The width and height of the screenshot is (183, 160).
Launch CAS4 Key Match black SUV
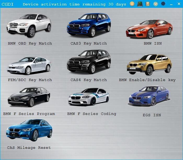pyautogui.click(x=89, y=62)
